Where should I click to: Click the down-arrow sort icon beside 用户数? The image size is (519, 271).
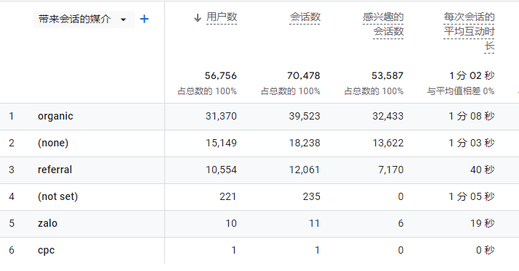click(198, 18)
